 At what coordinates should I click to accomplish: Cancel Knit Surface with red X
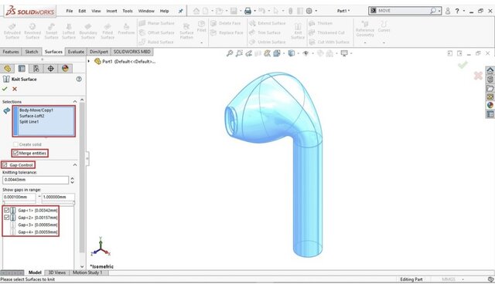pyautogui.click(x=15, y=89)
